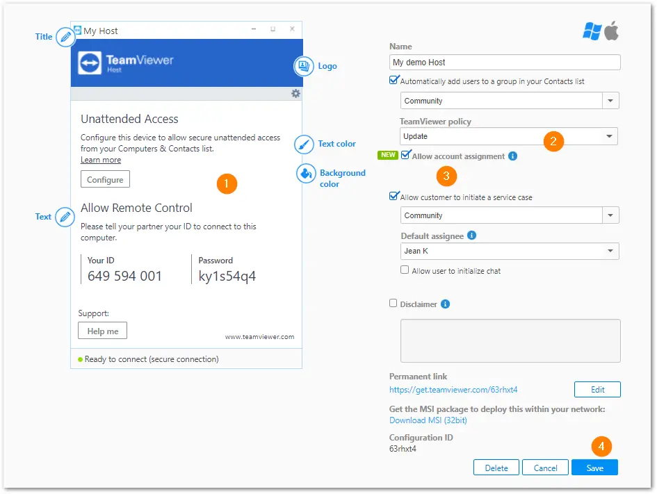The height and width of the screenshot is (494, 657).
Task: Open the service case Community dropdown
Action: (x=510, y=215)
